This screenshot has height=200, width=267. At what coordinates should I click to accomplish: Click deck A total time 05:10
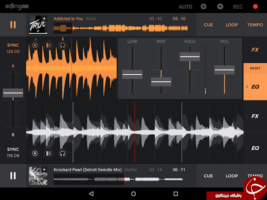point(179,19)
